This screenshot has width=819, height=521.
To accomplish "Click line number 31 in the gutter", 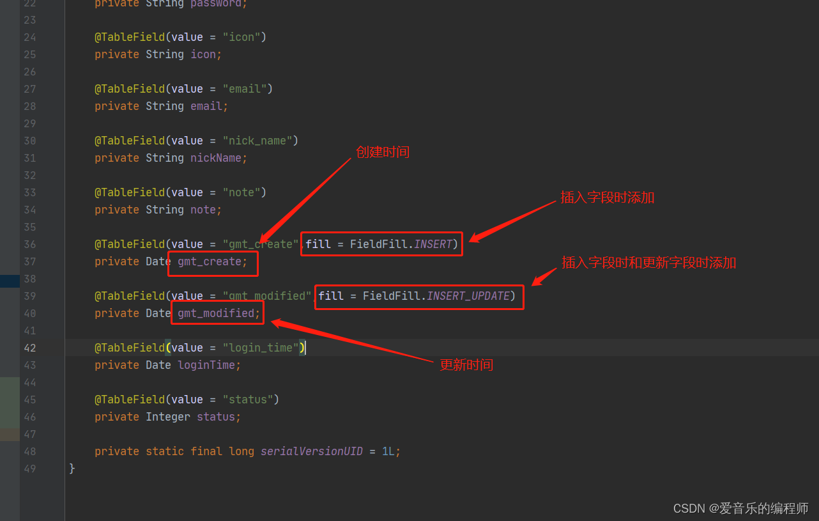I will pyautogui.click(x=30, y=158).
